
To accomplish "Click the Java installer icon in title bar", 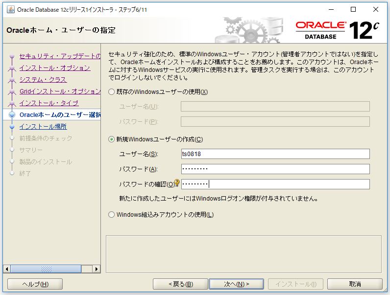I will point(11,9).
